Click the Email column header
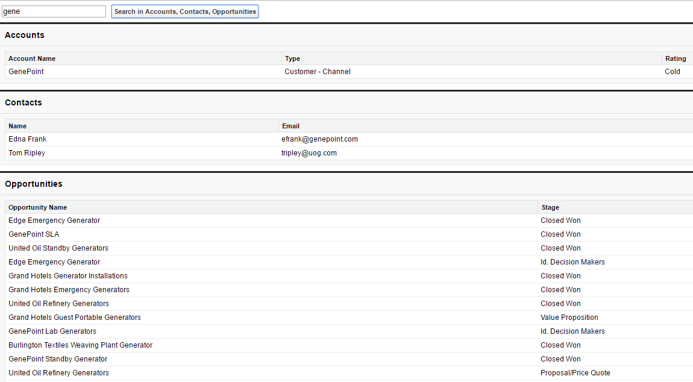Screen dimensions: 693x382 290,125
